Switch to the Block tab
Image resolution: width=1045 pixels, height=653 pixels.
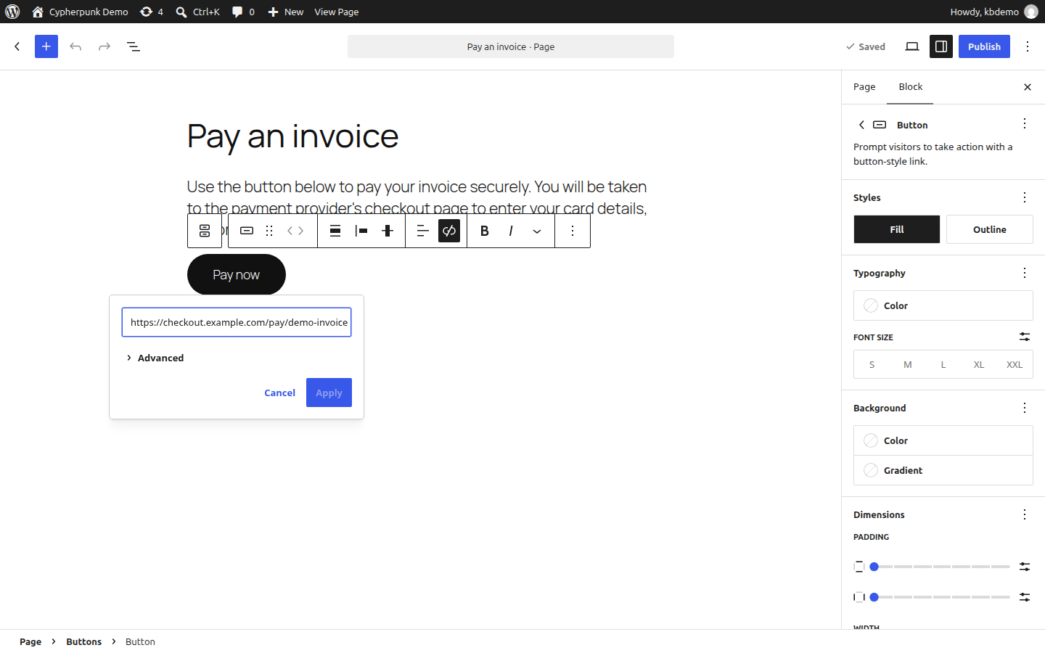(x=910, y=87)
